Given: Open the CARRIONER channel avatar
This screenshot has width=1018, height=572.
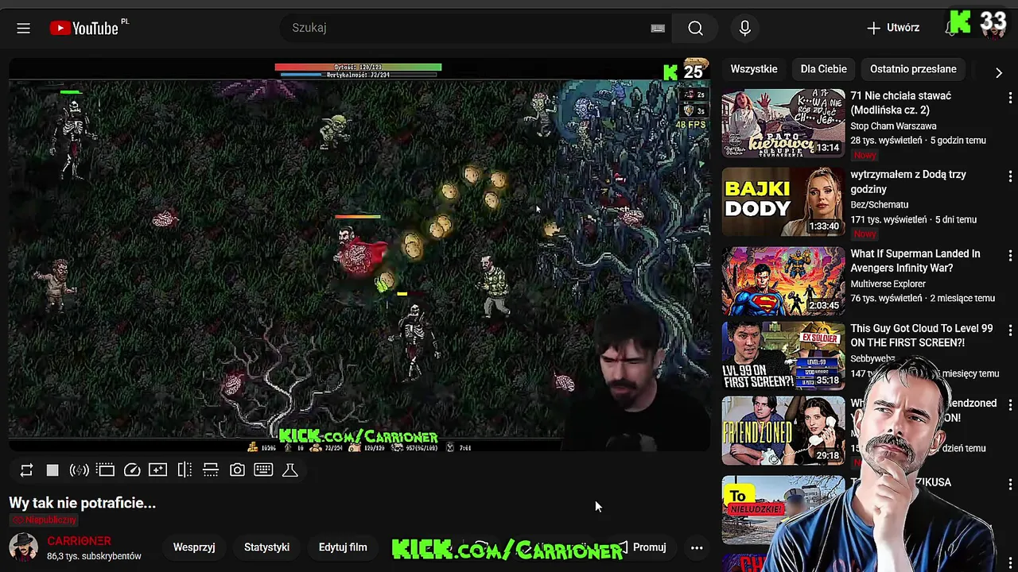Looking at the screenshot, I should (23, 547).
